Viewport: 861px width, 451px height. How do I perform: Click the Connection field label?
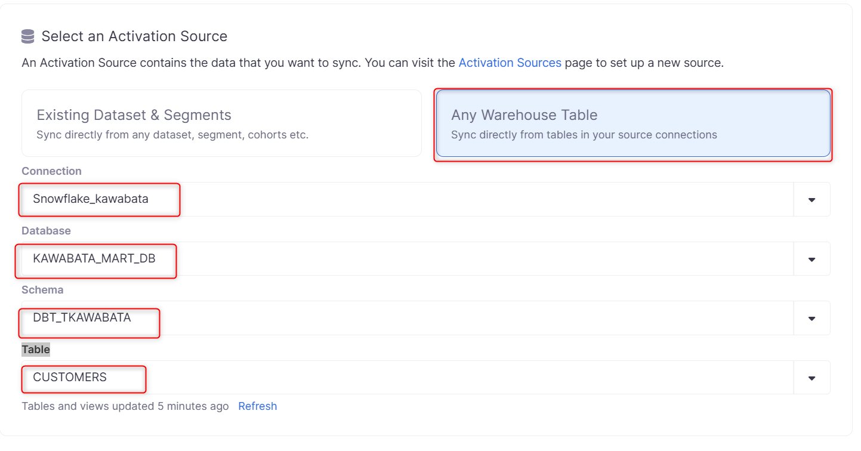51,171
